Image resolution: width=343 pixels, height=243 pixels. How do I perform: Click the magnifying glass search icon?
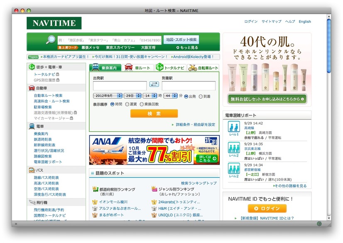(x=51, y=39)
